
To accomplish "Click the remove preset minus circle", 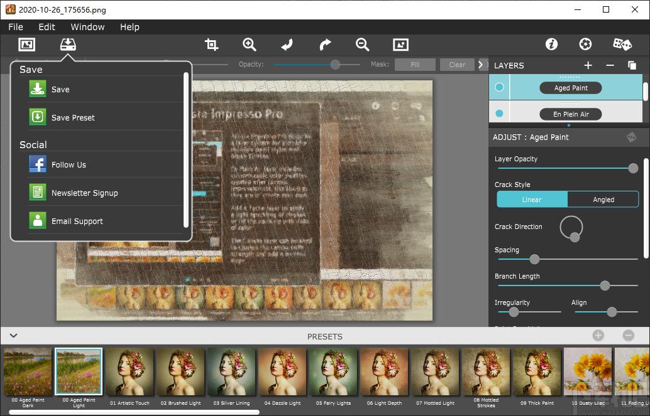I will pyautogui.click(x=629, y=336).
